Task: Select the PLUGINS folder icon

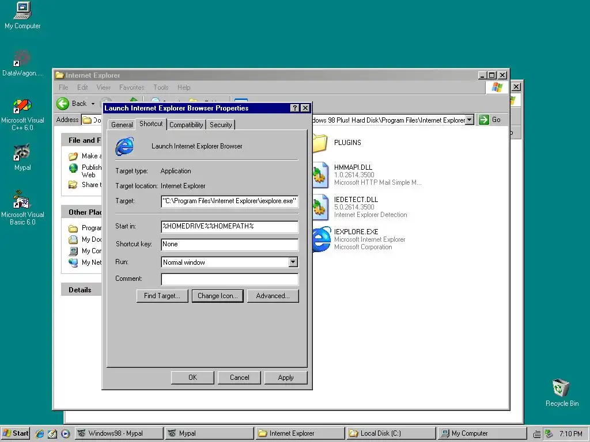Action: pyautogui.click(x=320, y=143)
